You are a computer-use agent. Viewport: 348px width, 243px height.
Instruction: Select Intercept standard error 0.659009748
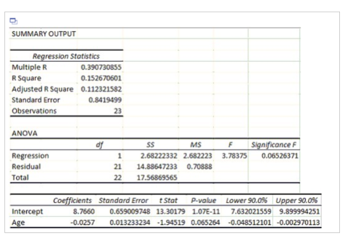tap(130, 211)
